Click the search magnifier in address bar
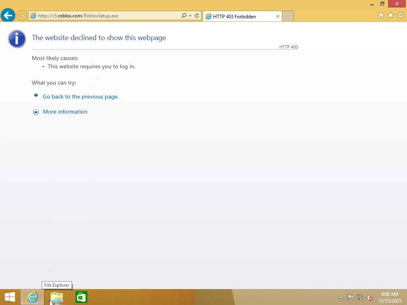 (x=184, y=15)
